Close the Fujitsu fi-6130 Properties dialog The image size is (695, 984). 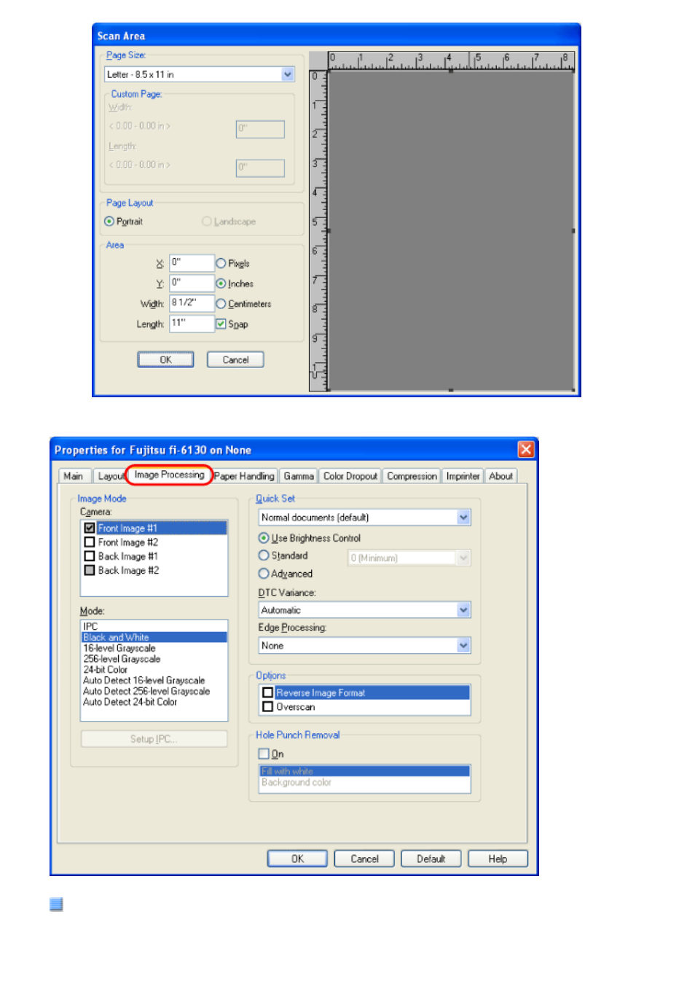pos(526,449)
